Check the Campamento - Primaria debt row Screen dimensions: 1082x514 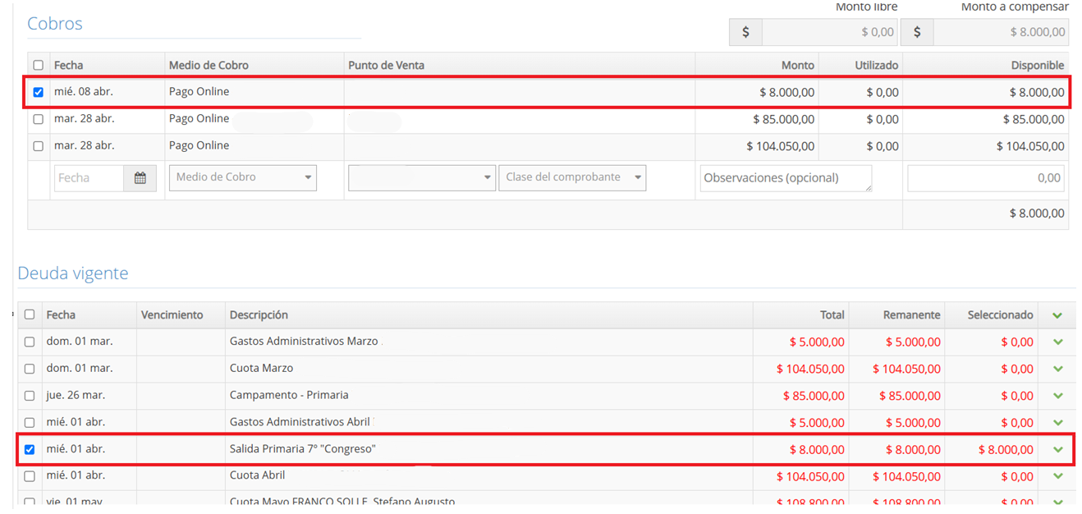click(x=30, y=396)
